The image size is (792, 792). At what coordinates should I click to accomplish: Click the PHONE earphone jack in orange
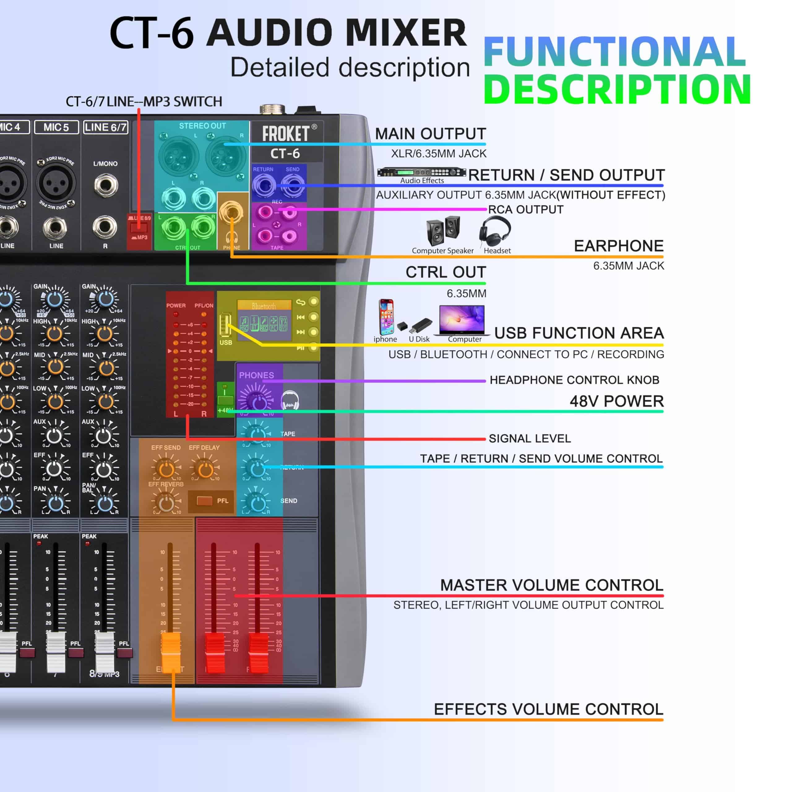point(232,213)
